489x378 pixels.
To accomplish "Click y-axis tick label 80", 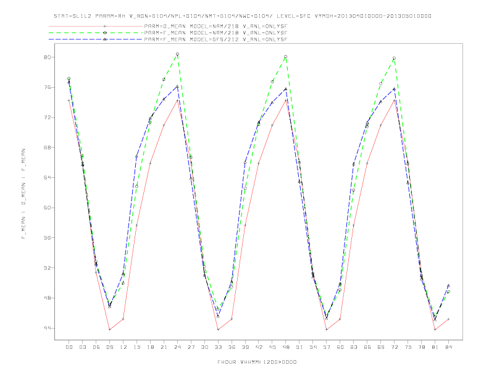I will pyautogui.click(x=47, y=57).
